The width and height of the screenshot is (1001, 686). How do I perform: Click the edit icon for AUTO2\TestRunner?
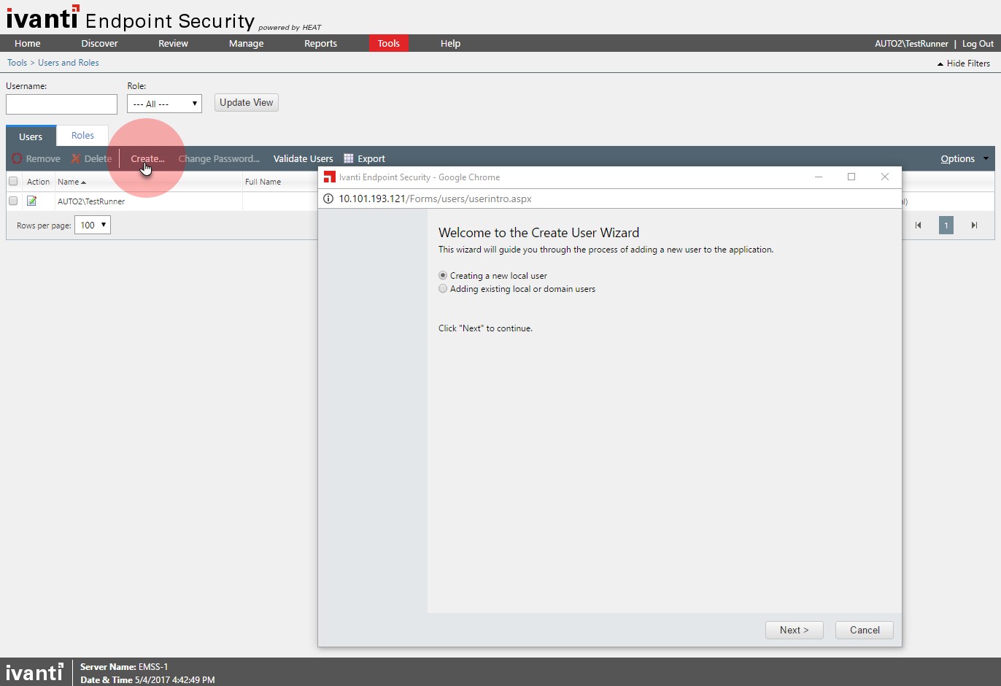click(x=32, y=201)
